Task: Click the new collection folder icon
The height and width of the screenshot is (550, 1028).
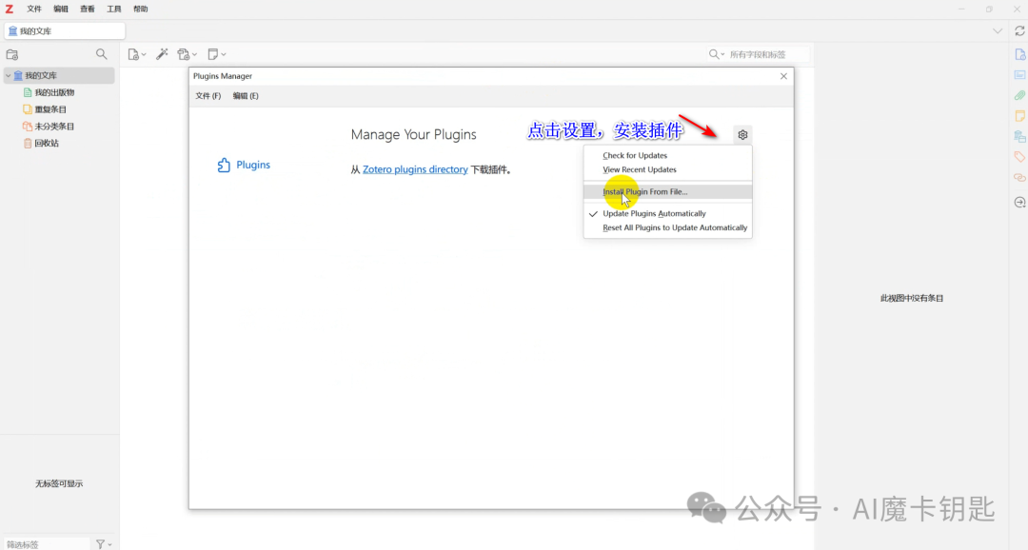Action: point(11,54)
